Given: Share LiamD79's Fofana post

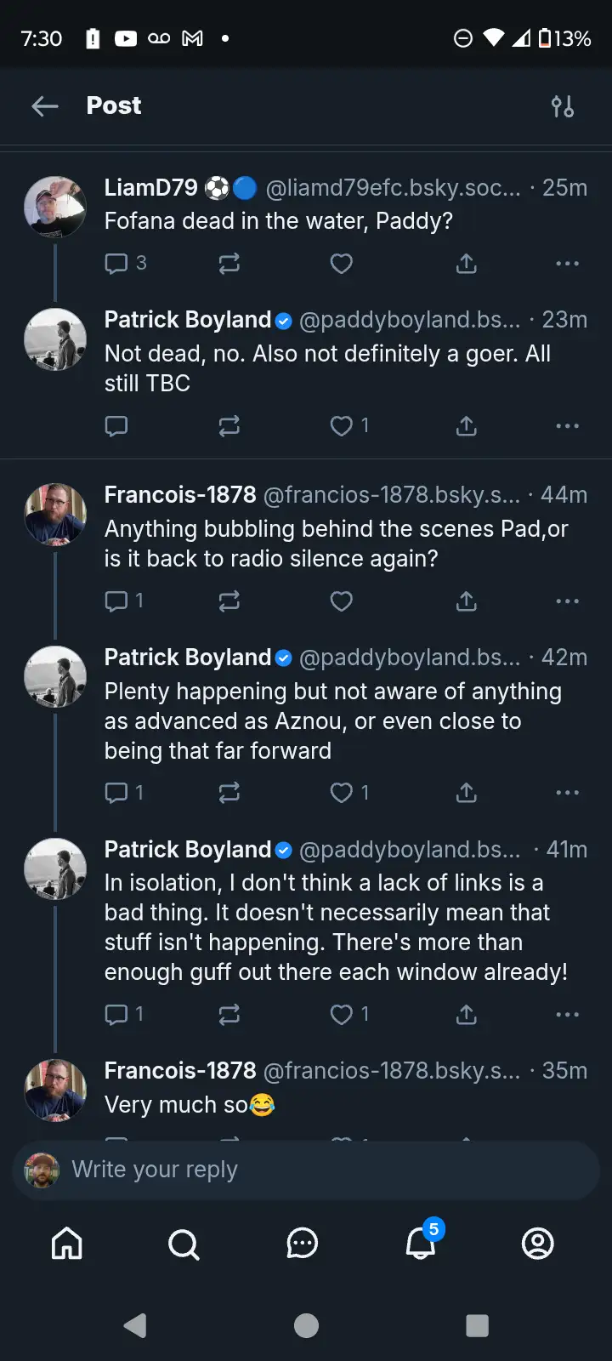Looking at the screenshot, I should [x=467, y=264].
